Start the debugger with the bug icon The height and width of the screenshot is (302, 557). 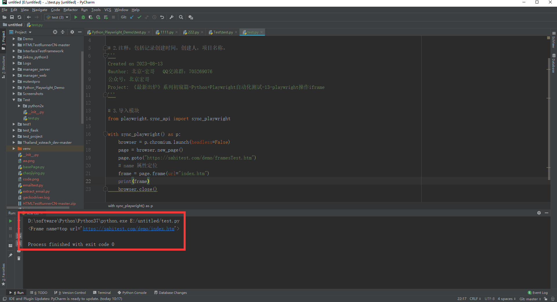(x=83, y=17)
